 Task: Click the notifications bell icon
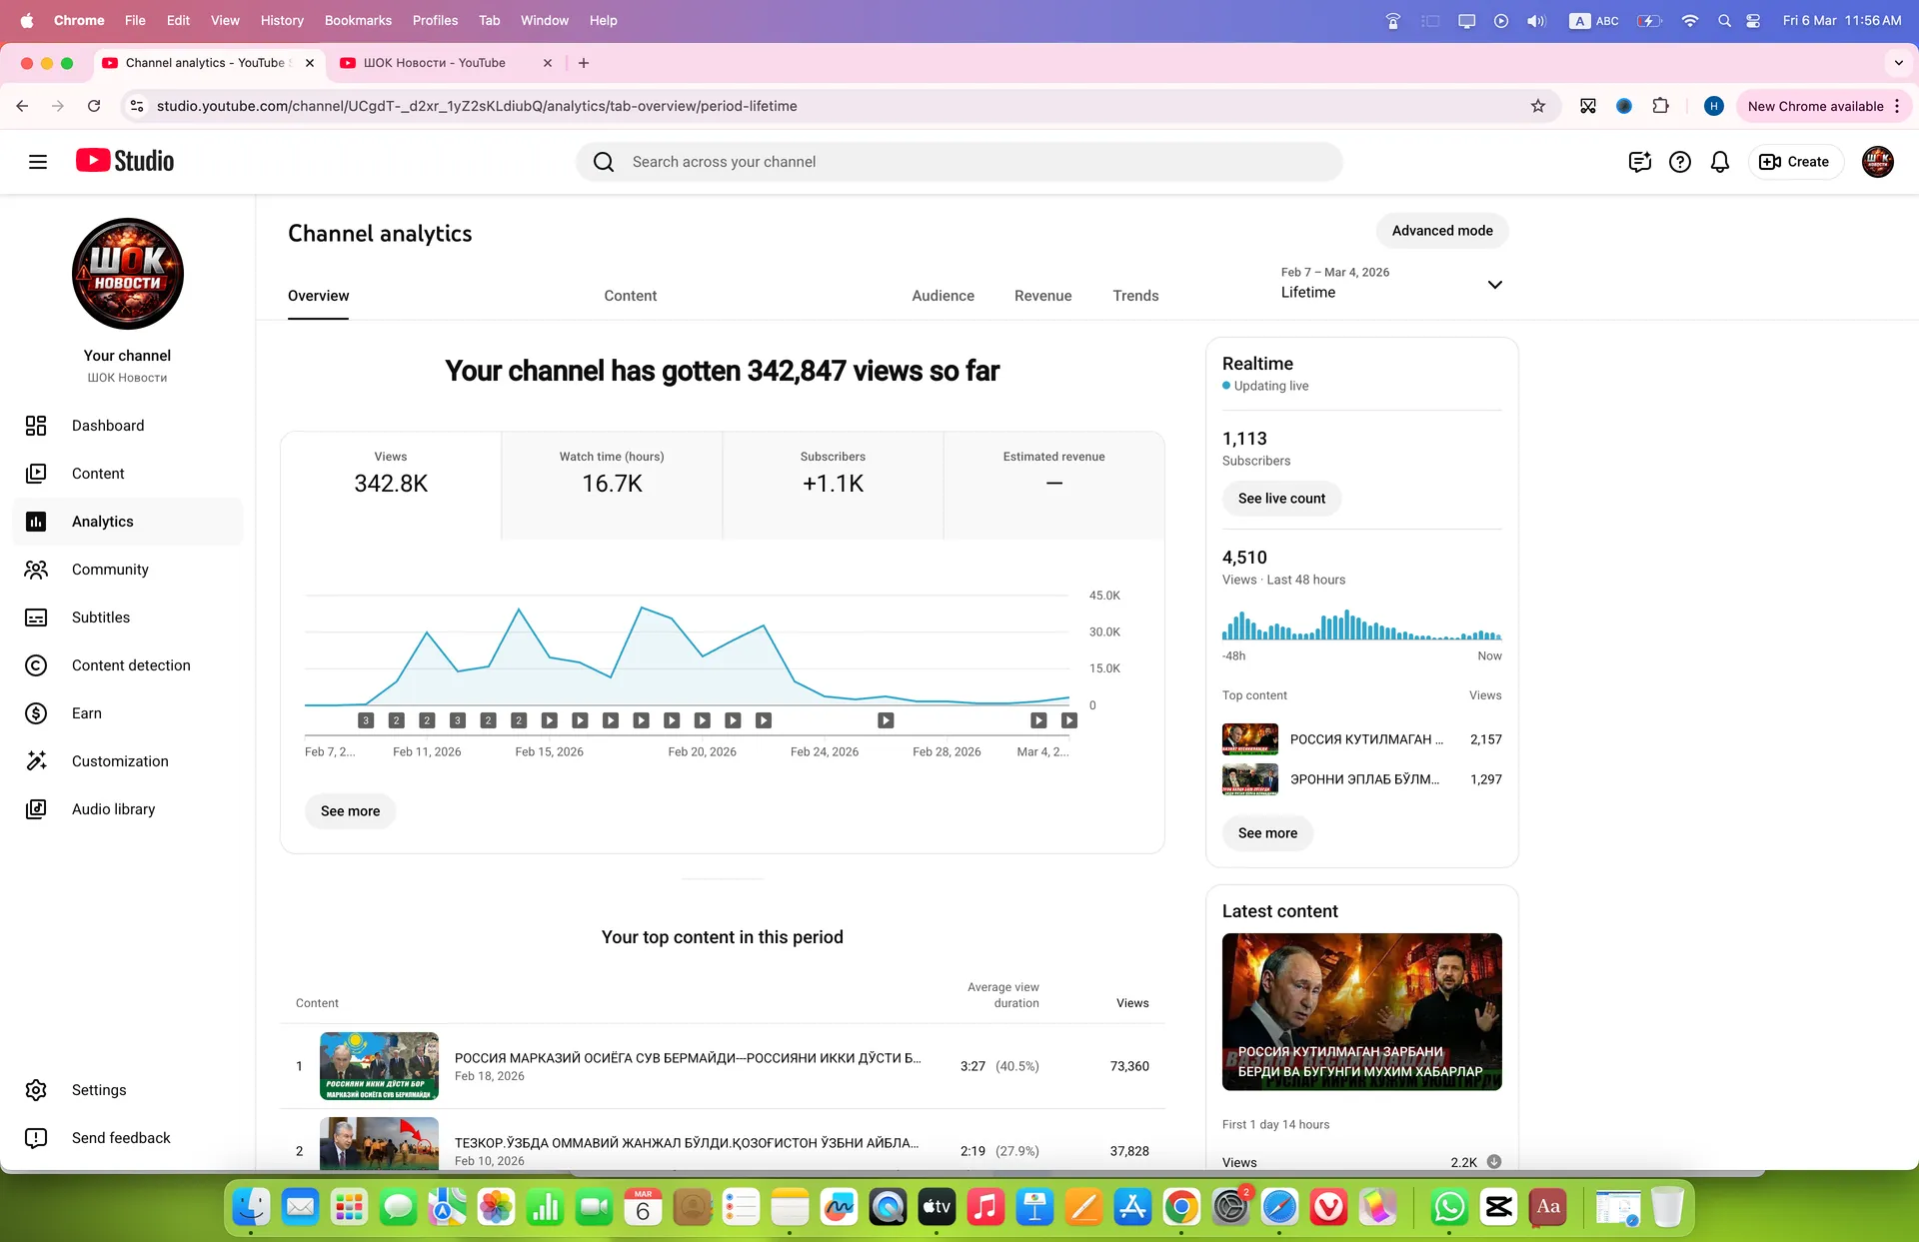tap(1720, 162)
